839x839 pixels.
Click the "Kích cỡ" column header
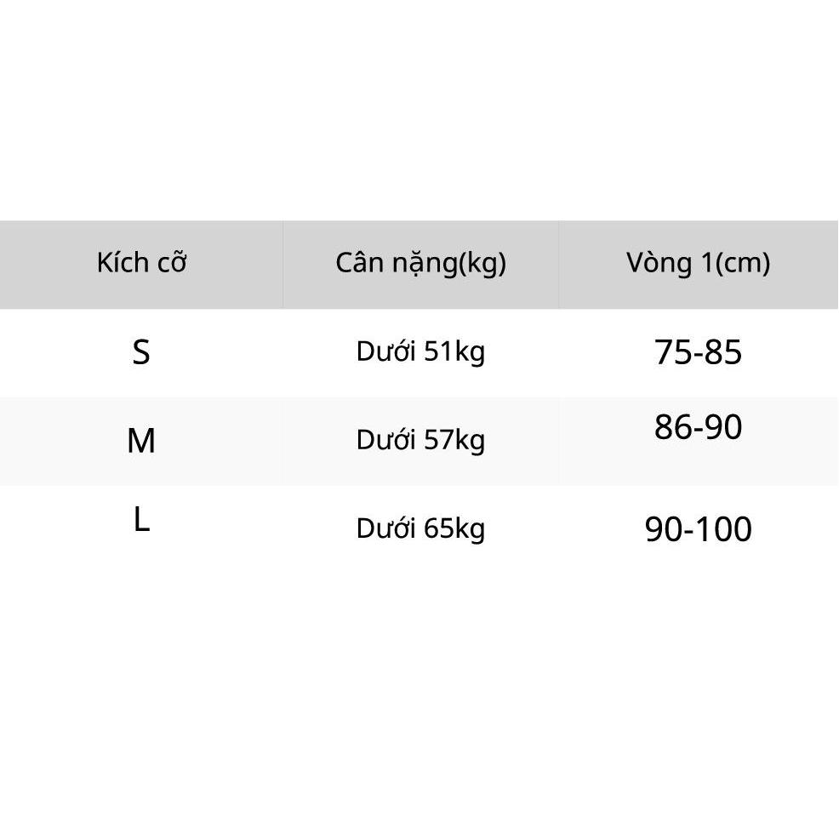point(141,263)
